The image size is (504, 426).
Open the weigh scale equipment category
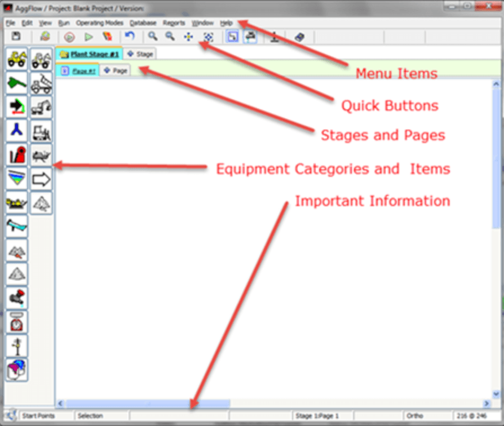point(17,322)
